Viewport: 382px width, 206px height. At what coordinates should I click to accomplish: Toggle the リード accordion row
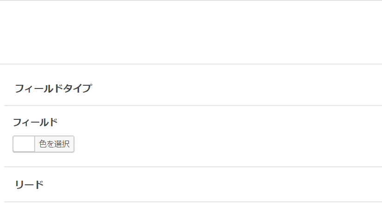pos(191,185)
